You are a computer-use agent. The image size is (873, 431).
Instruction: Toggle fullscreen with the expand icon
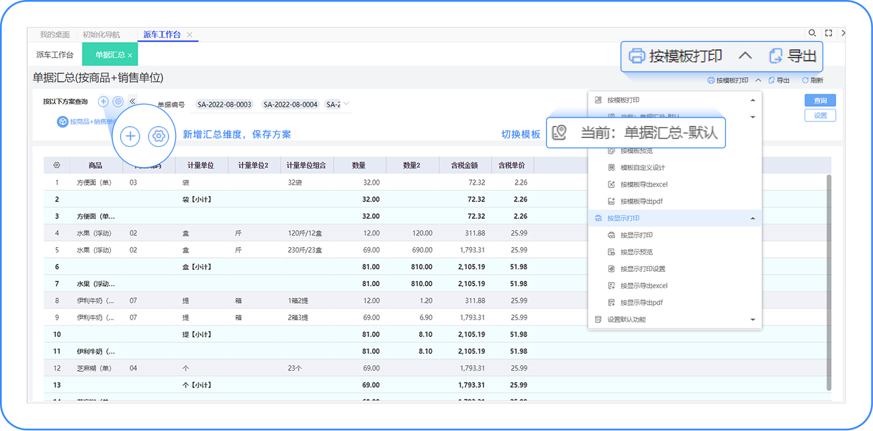[829, 33]
